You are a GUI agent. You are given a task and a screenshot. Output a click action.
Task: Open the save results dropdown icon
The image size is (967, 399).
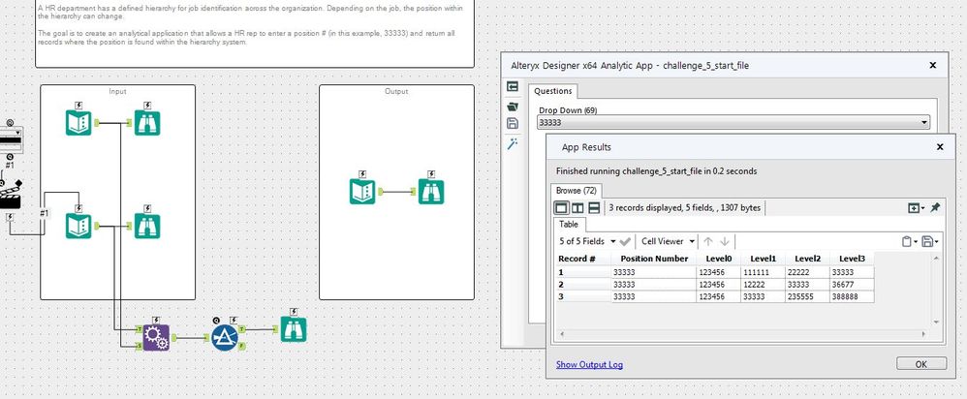point(929,242)
